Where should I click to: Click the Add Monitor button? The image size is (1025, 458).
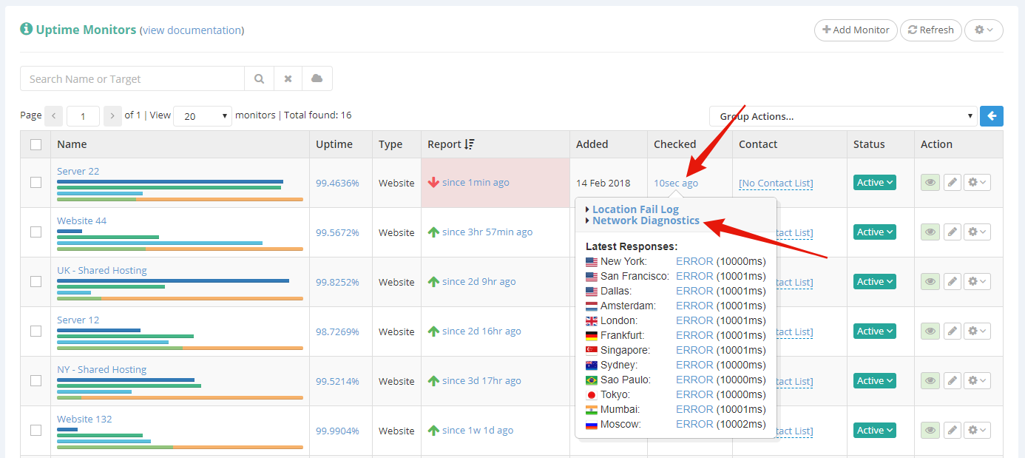856,30
